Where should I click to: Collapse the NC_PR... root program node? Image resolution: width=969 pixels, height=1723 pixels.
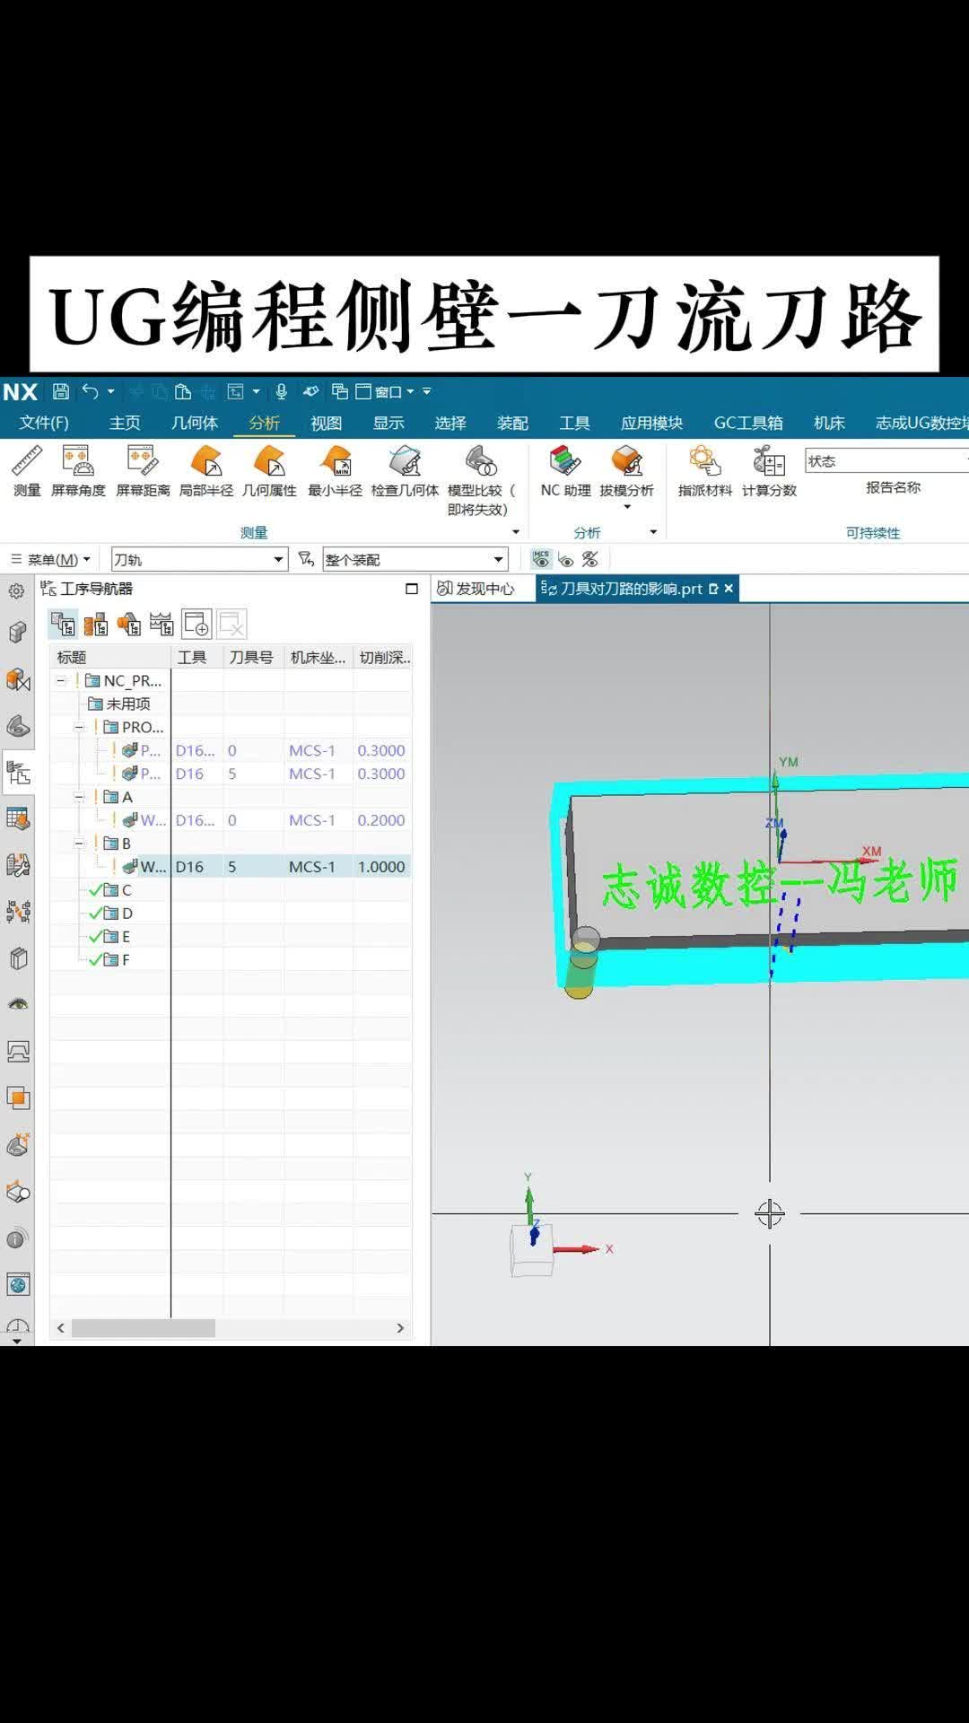point(61,681)
